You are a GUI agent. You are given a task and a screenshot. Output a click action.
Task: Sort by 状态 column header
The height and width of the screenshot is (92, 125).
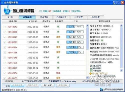click(x=76, y=21)
